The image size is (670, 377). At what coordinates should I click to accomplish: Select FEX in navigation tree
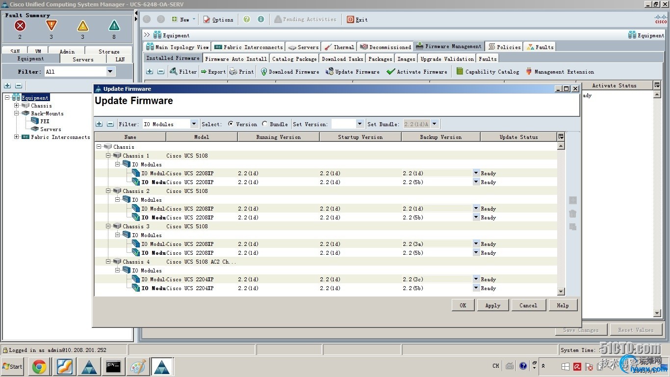click(x=44, y=121)
